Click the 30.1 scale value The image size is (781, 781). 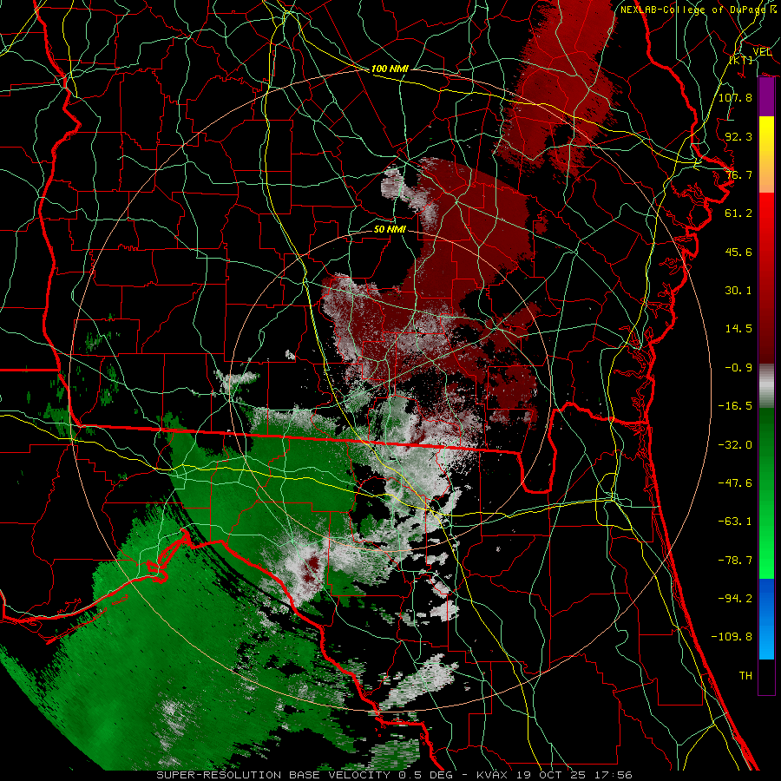[x=738, y=291]
